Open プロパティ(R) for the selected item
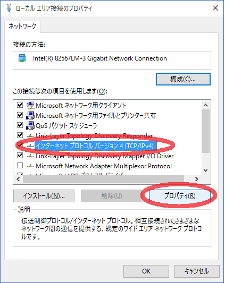This screenshot has width=225, height=283. (180, 196)
